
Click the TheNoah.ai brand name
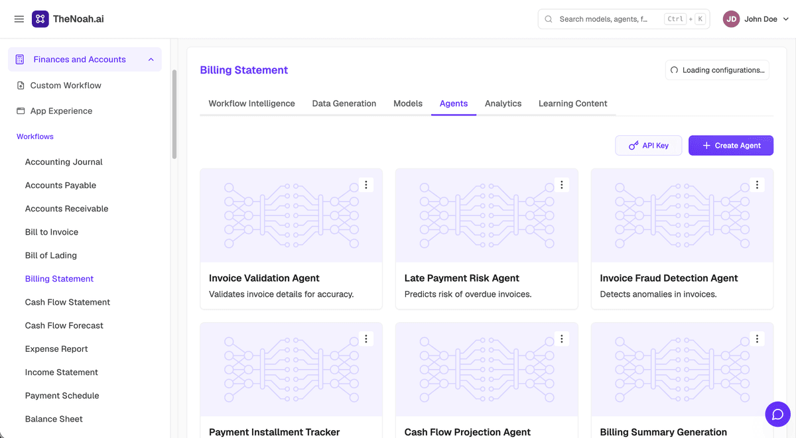(78, 19)
